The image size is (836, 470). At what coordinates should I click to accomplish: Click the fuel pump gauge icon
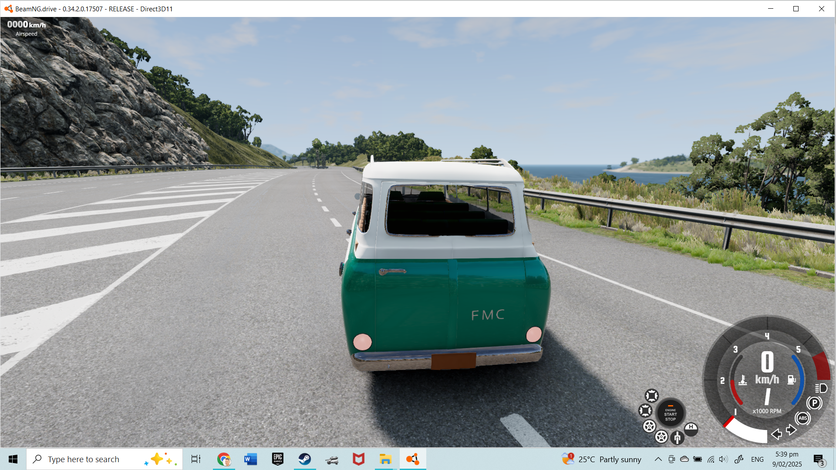(792, 380)
